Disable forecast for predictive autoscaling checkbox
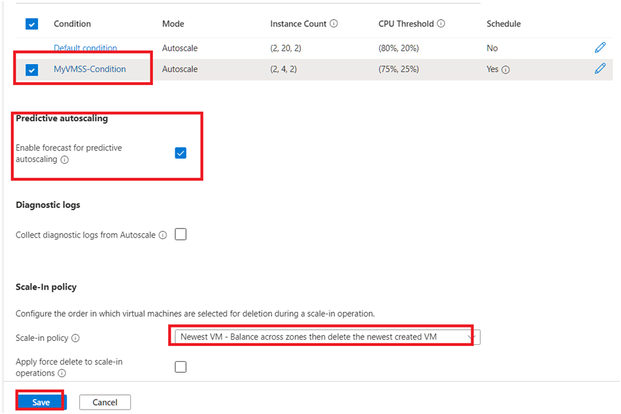The width and height of the screenshot is (621, 414). [x=180, y=153]
